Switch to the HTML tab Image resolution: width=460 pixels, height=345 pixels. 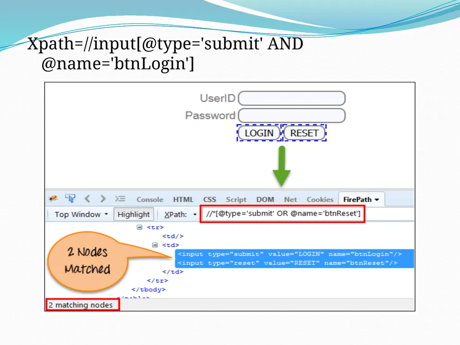point(183,199)
